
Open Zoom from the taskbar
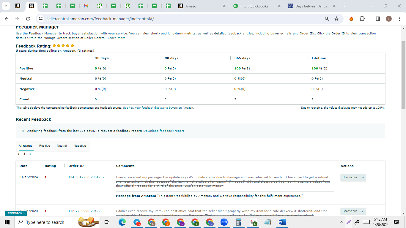tap(224, 222)
